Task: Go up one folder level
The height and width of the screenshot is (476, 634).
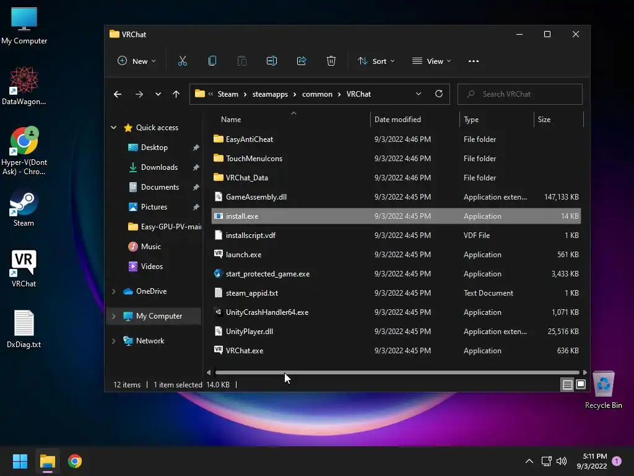Action: point(176,94)
